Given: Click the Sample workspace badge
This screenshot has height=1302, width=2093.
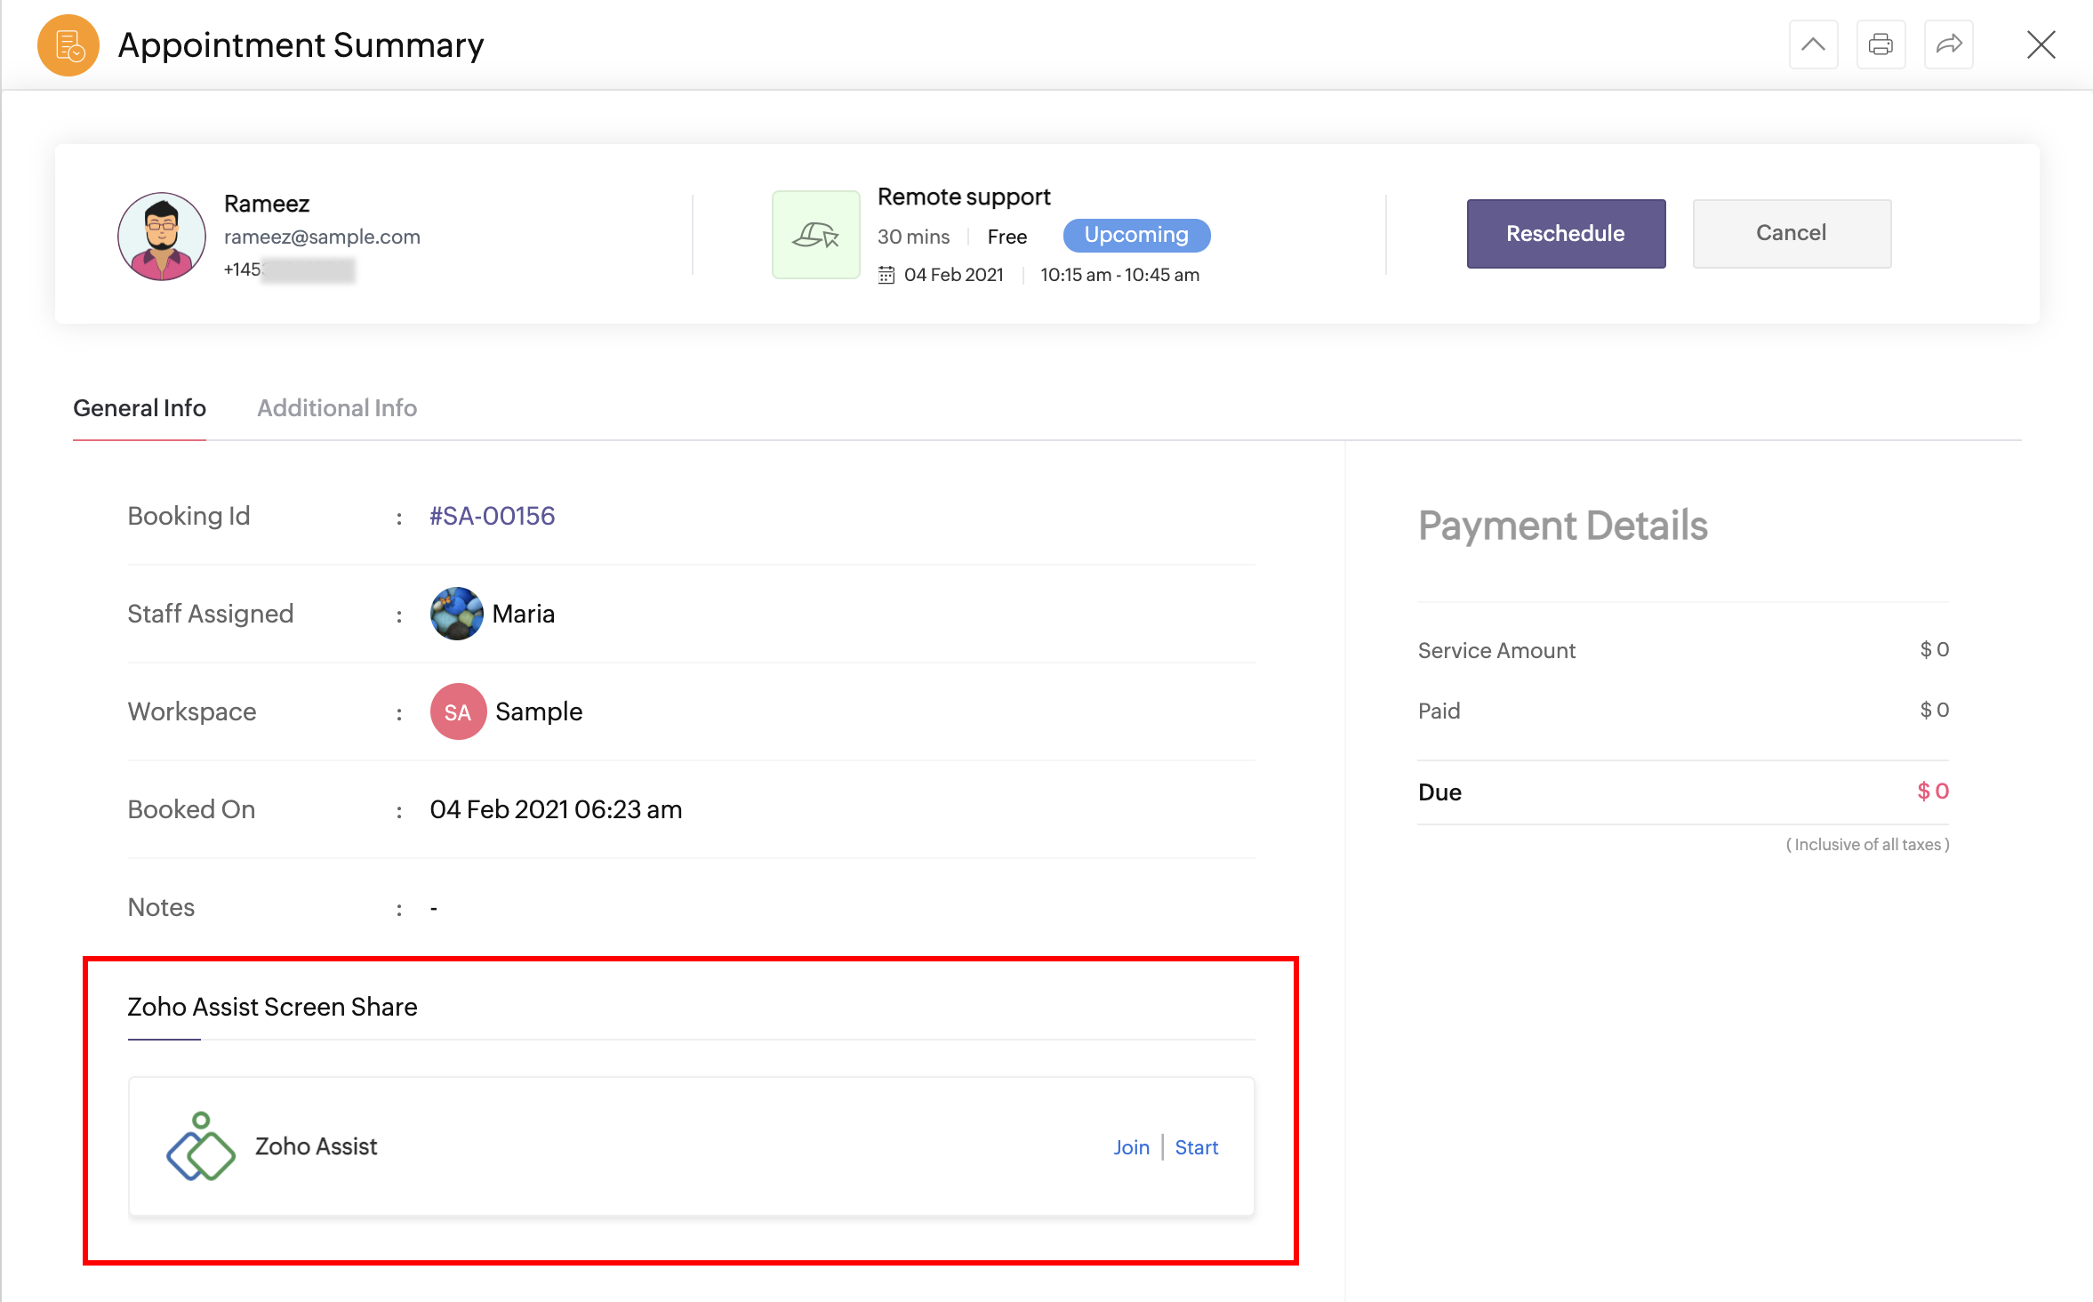Looking at the screenshot, I should [457, 711].
